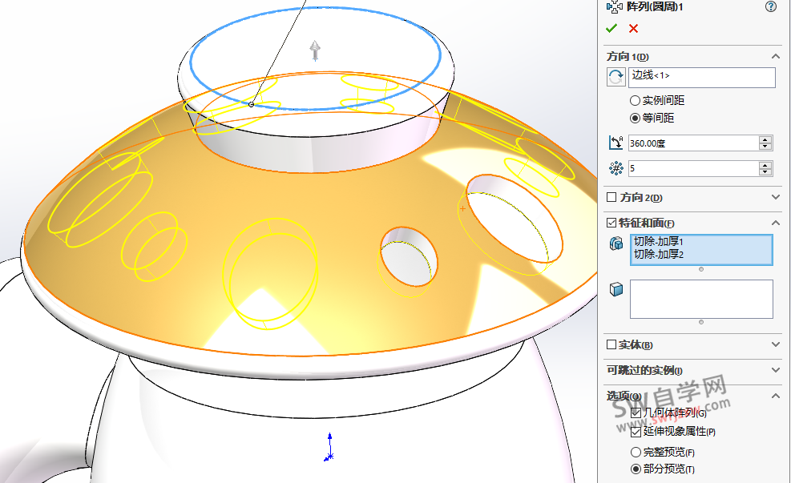This screenshot has height=483, width=791.
Task: Open help for the circular pattern
Action: (771, 6)
